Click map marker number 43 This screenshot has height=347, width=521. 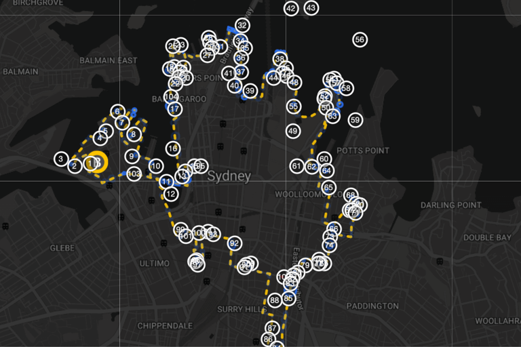point(311,7)
